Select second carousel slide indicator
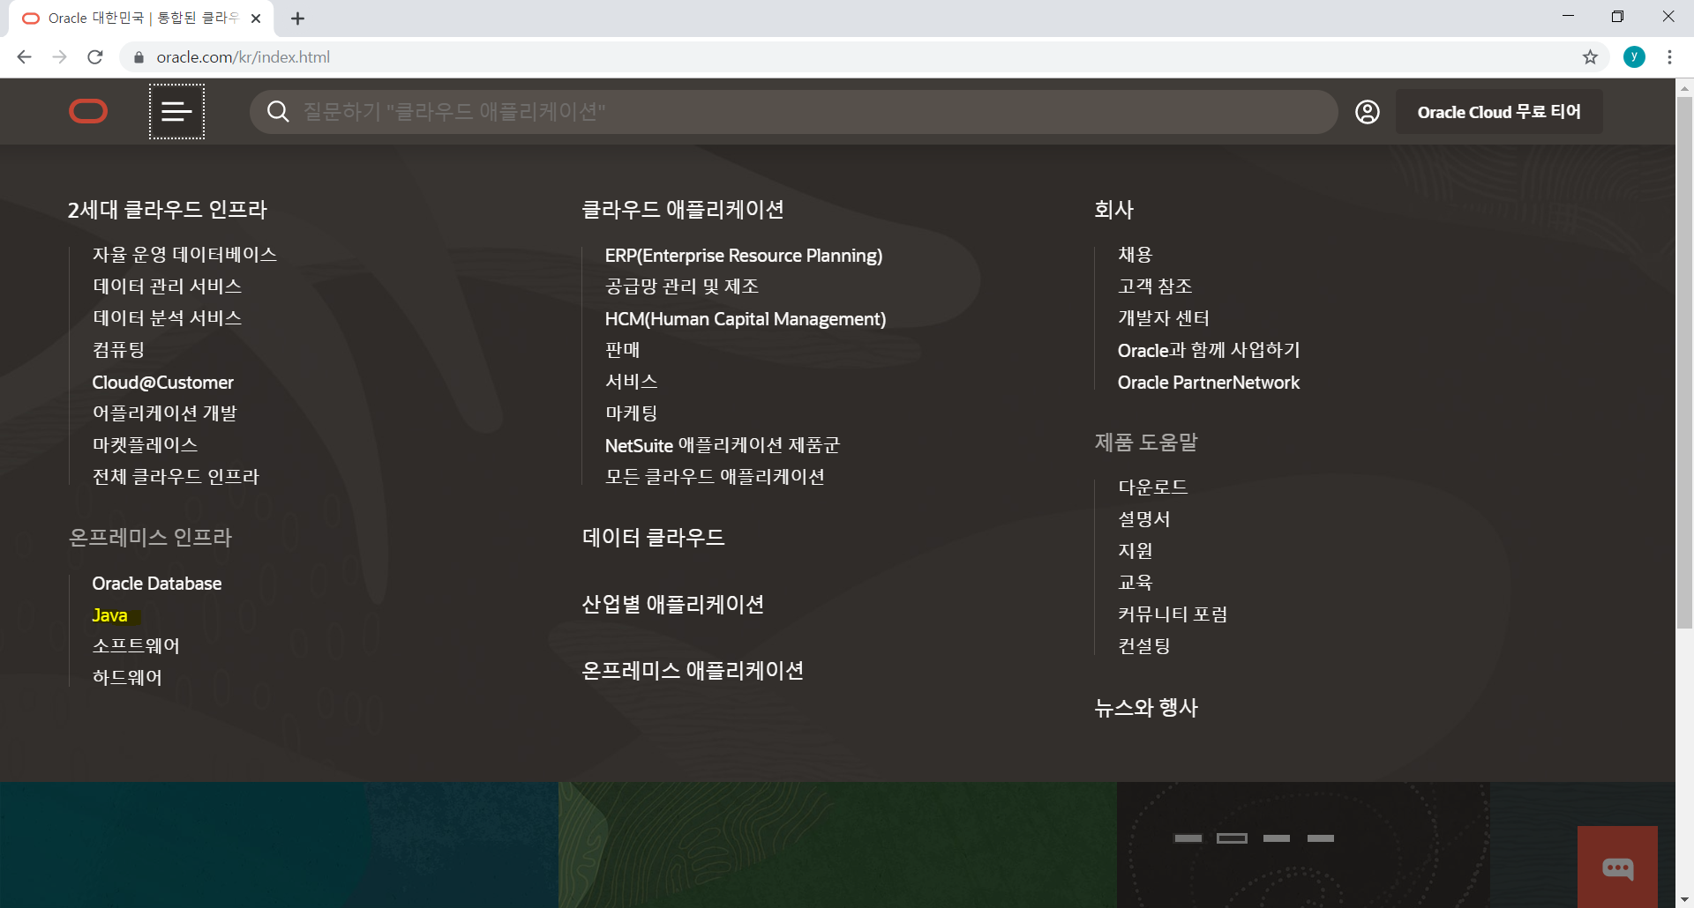 point(1232,838)
